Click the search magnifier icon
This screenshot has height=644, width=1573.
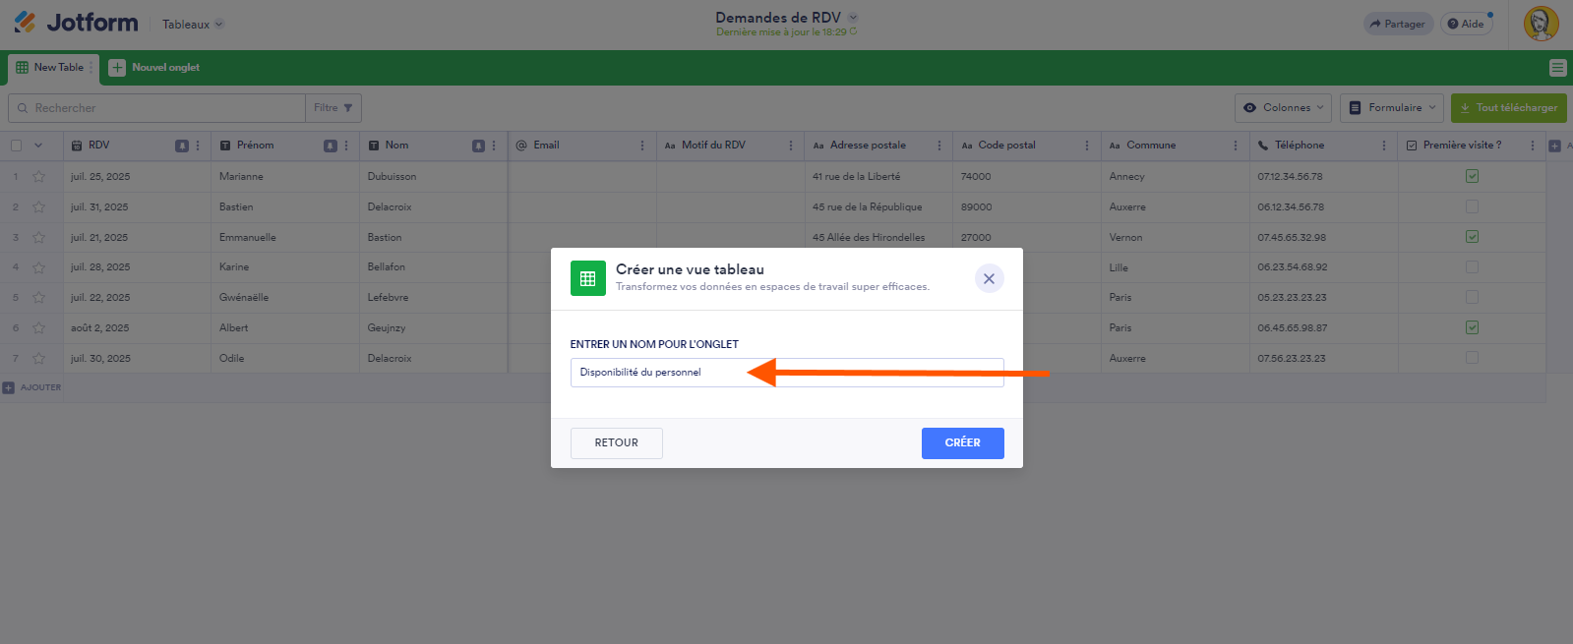[23, 108]
